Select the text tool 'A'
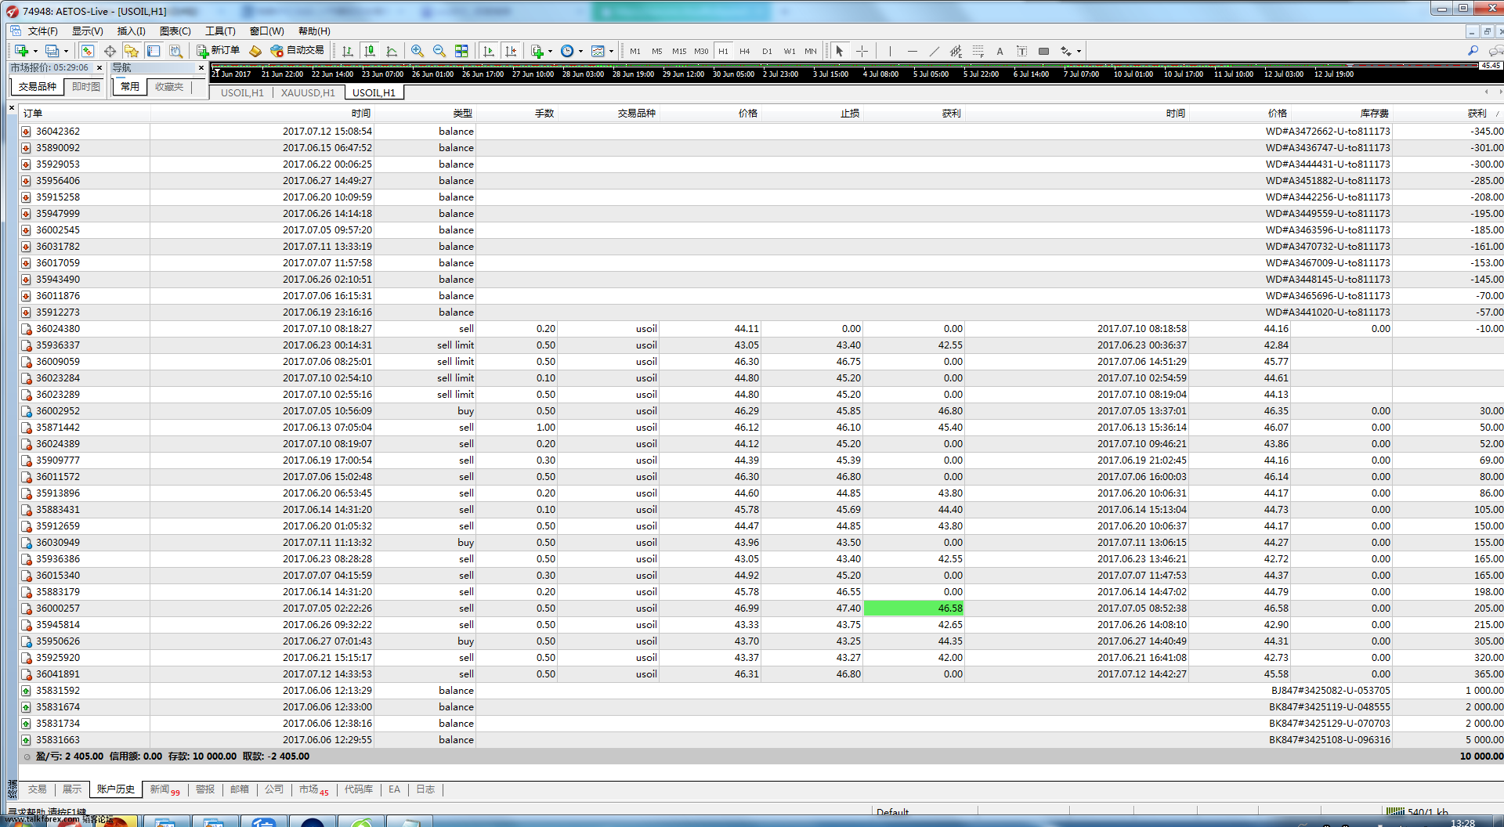Image resolution: width=1504 pixels, height=827 pixels. (1000, 51)
